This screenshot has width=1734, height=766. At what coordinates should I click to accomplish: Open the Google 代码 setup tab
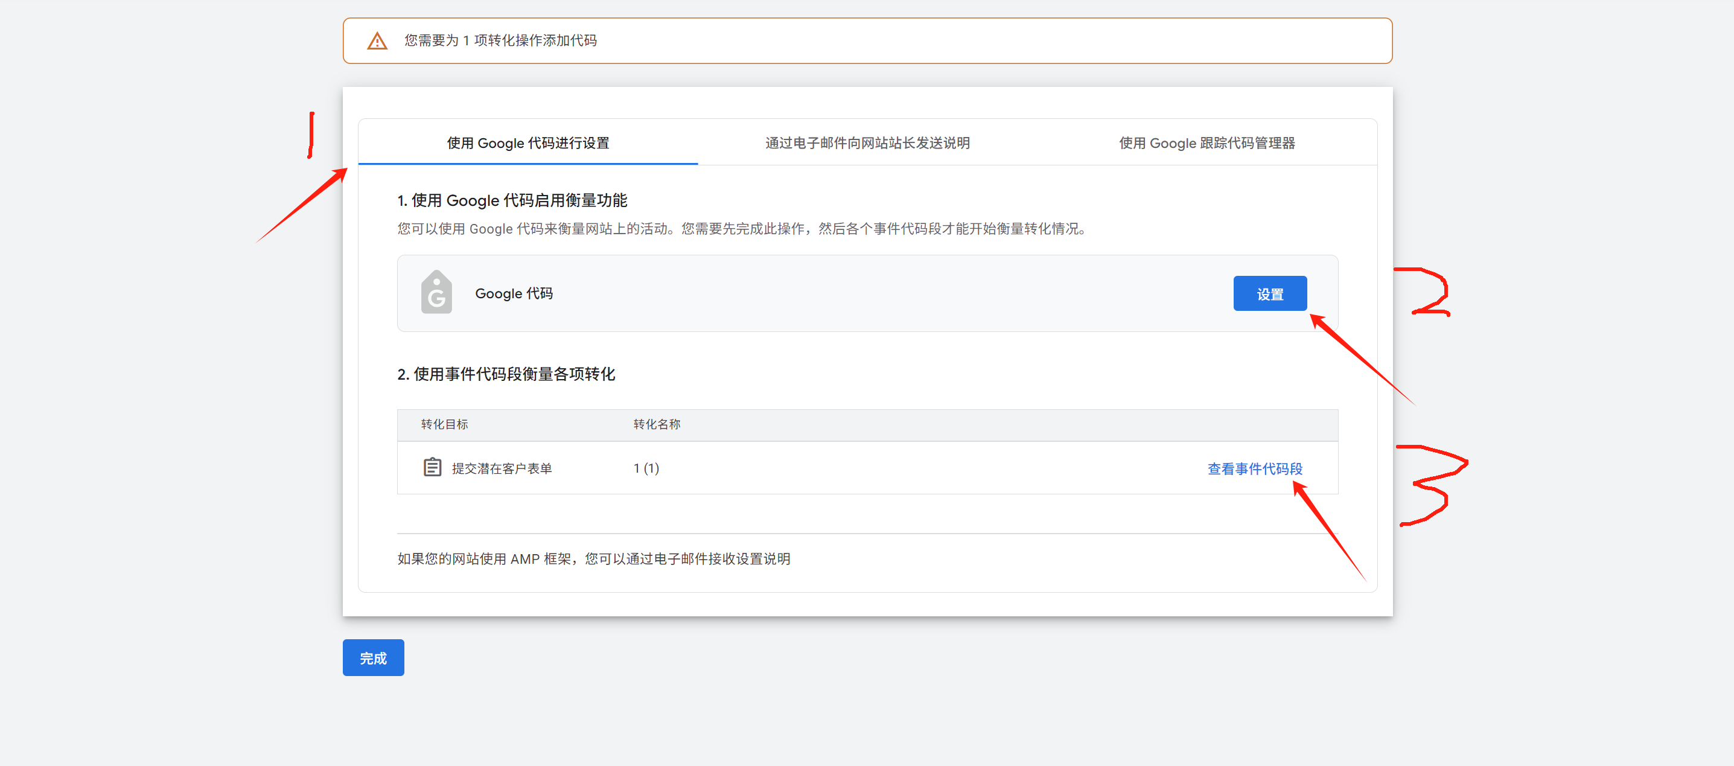pyautogui.click(x=528, y=142)
